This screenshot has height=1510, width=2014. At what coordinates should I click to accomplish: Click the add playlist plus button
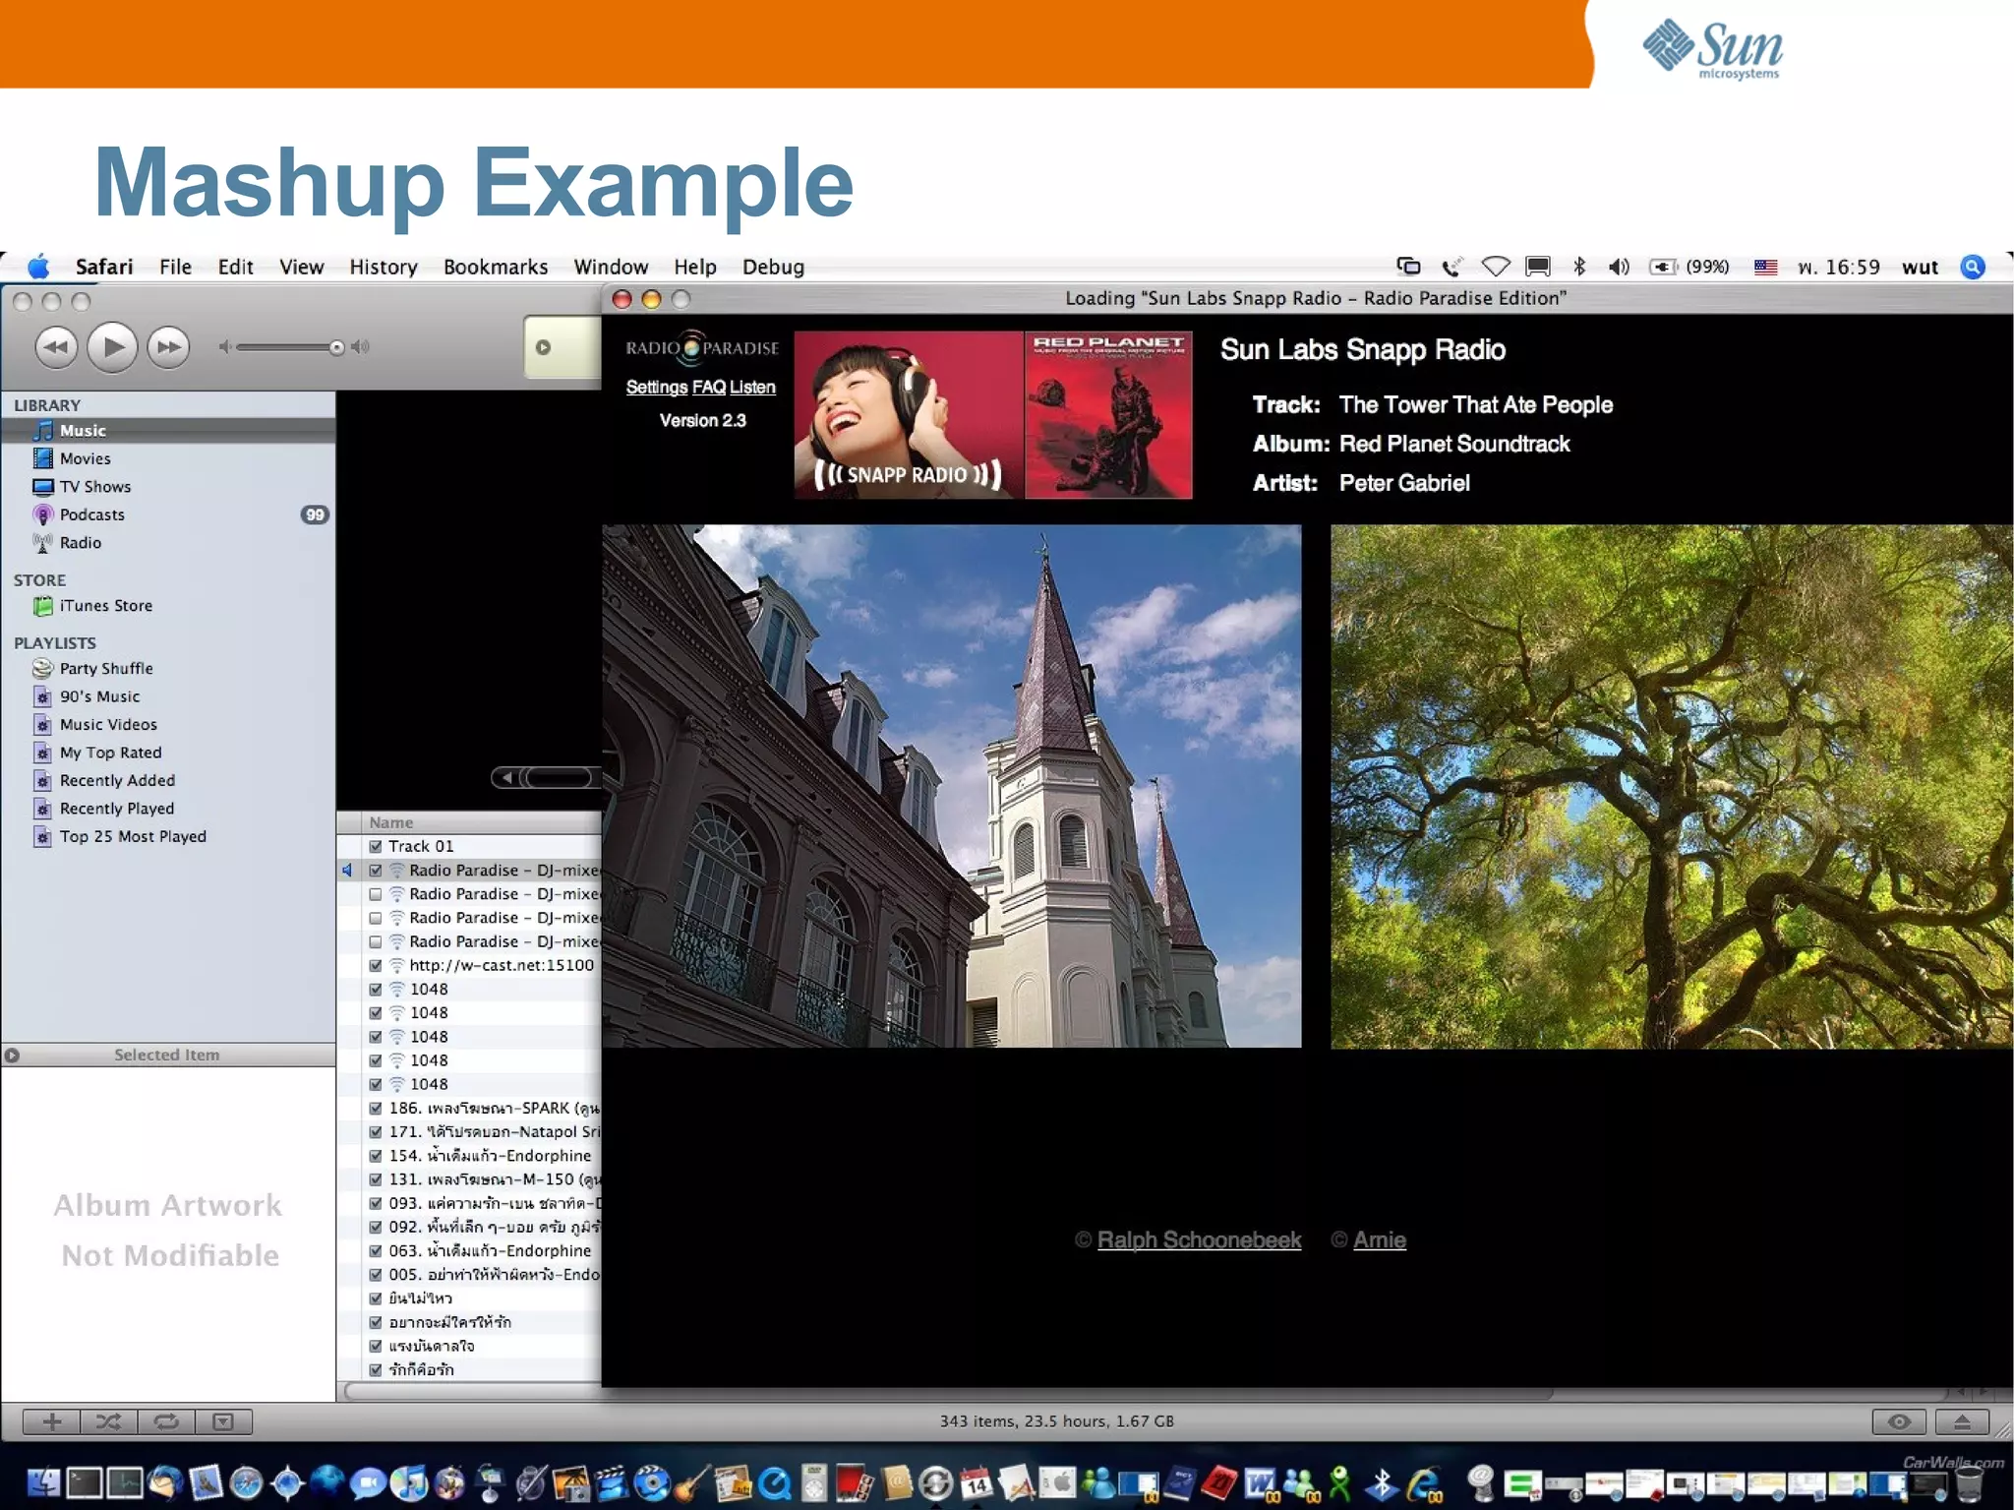[x=52, y=1421]
